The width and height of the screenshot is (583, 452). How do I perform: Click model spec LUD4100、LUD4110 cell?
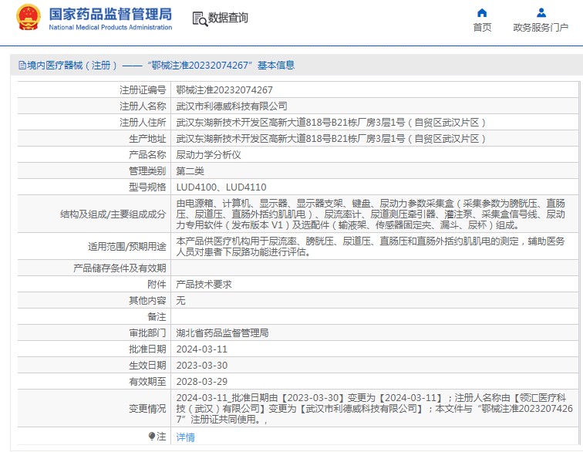point(221,187)
